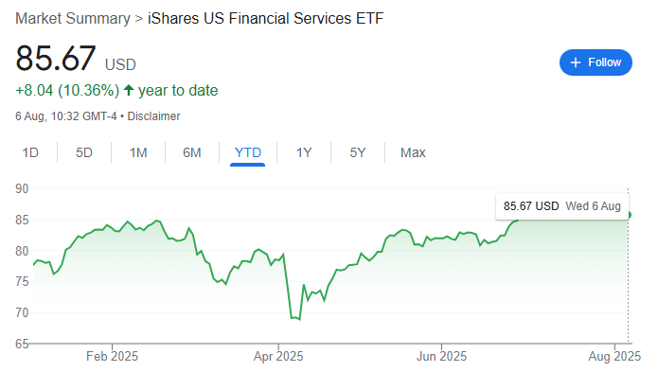The image size is (658, 372).
Task: Click the April 2025 low point on chart
Action: (x=299, y=320)
